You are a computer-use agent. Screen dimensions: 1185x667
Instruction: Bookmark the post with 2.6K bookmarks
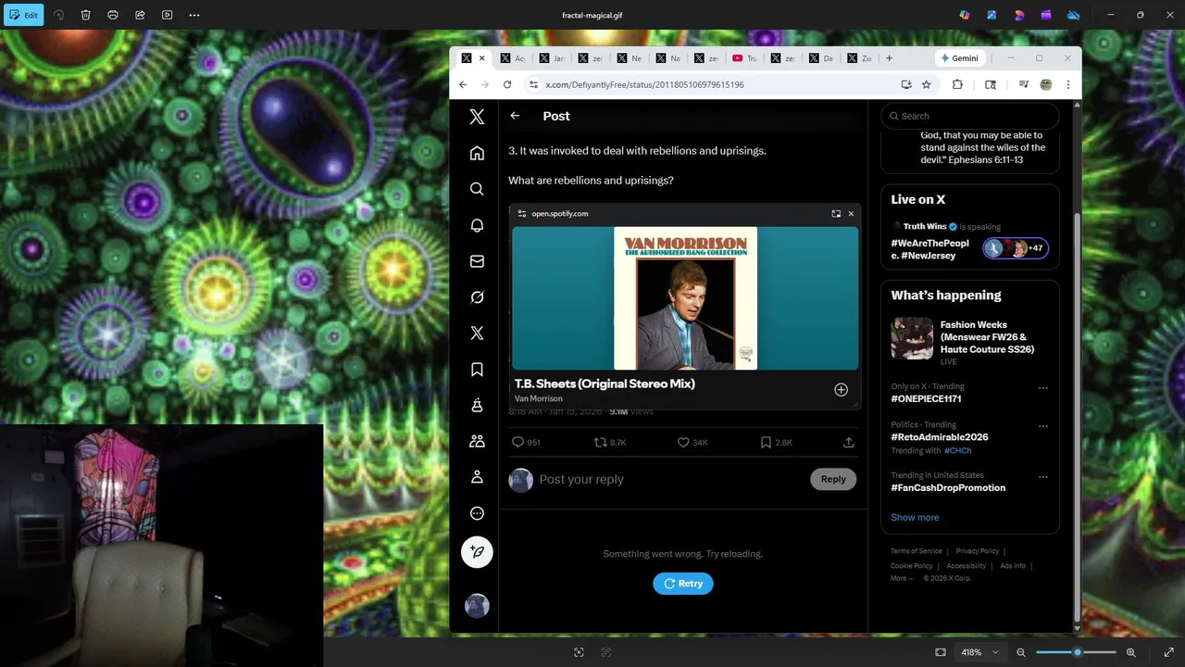[777, 443]
